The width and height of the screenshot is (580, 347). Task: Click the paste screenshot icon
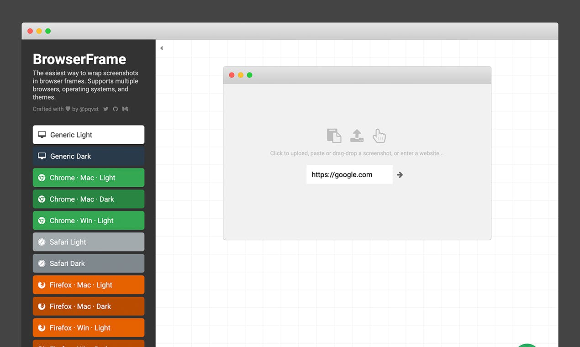click(x=334, y=135)
